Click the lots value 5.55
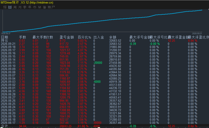Viewport: 209px width, 128px height. pyautogui.click(x=22, y=59)
